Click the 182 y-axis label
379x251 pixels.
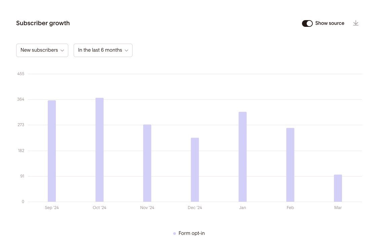pyautogui.click(x=21, y=151)
